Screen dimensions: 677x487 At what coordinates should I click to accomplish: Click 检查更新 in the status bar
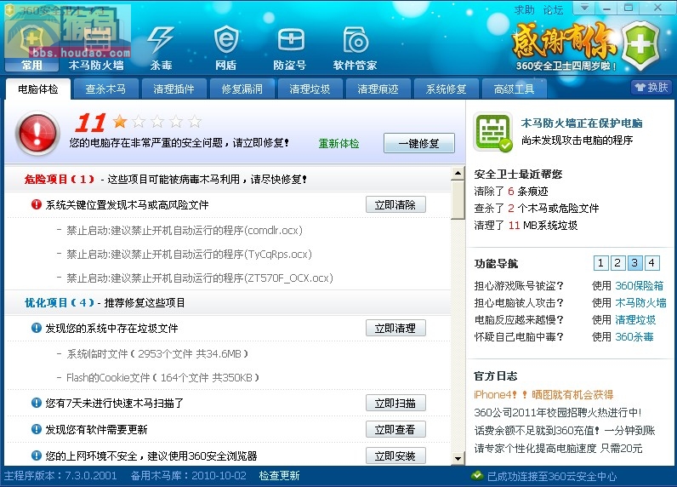click(279, 475)
